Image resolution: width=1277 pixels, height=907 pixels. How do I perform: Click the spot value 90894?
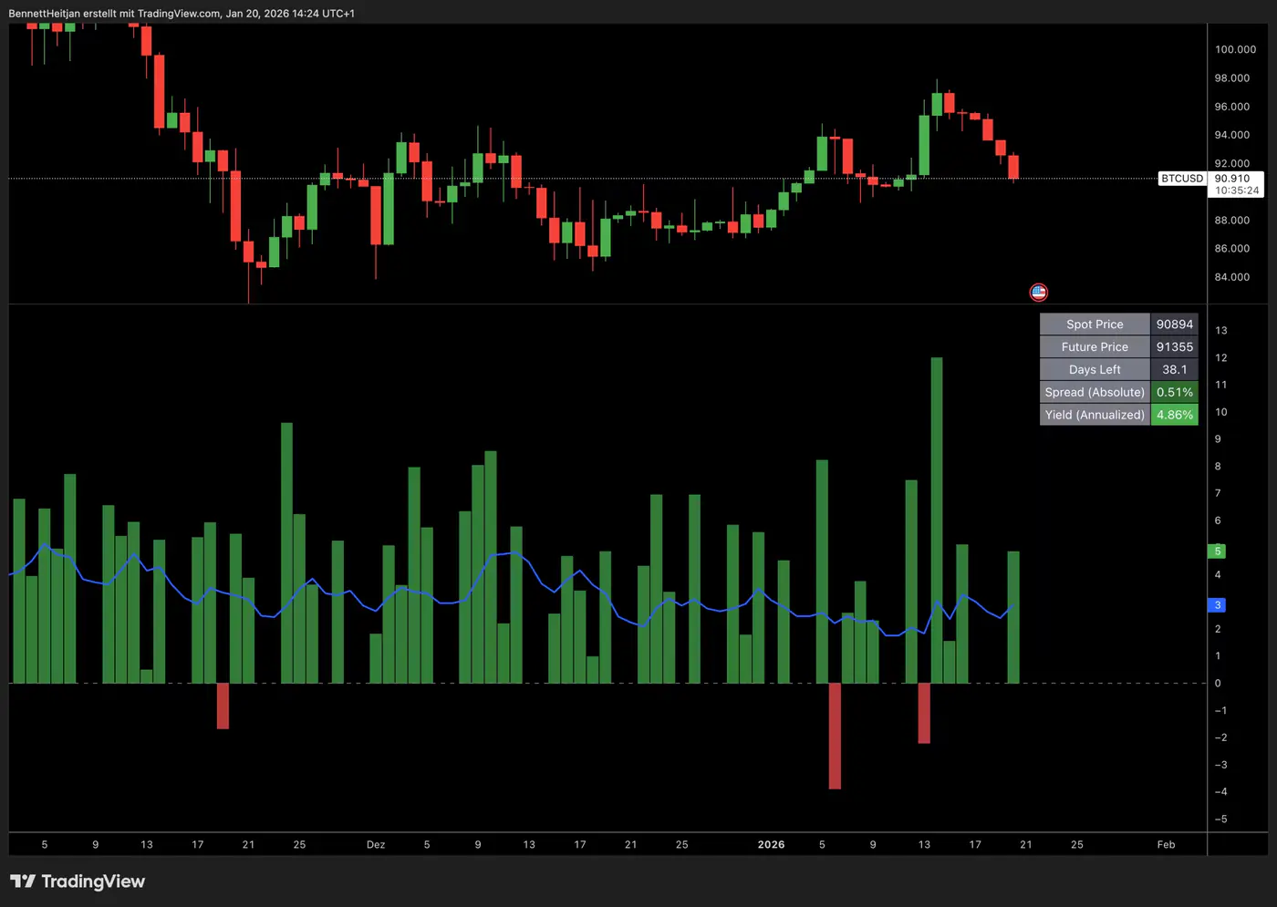1174,325
